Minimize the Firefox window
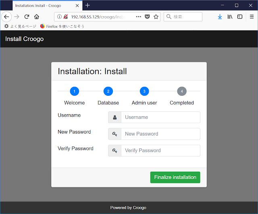The height and width of the screenshot is (214, 258). pos(222,5)
